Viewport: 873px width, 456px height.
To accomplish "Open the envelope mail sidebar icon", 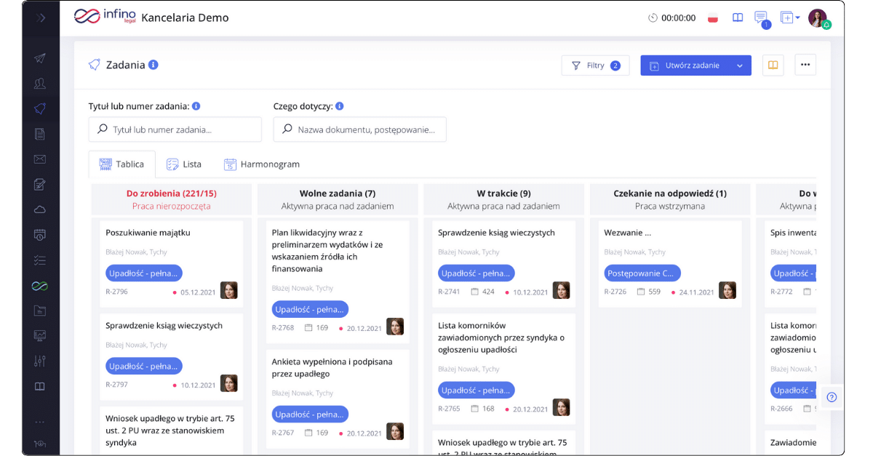I will [40, 159].
